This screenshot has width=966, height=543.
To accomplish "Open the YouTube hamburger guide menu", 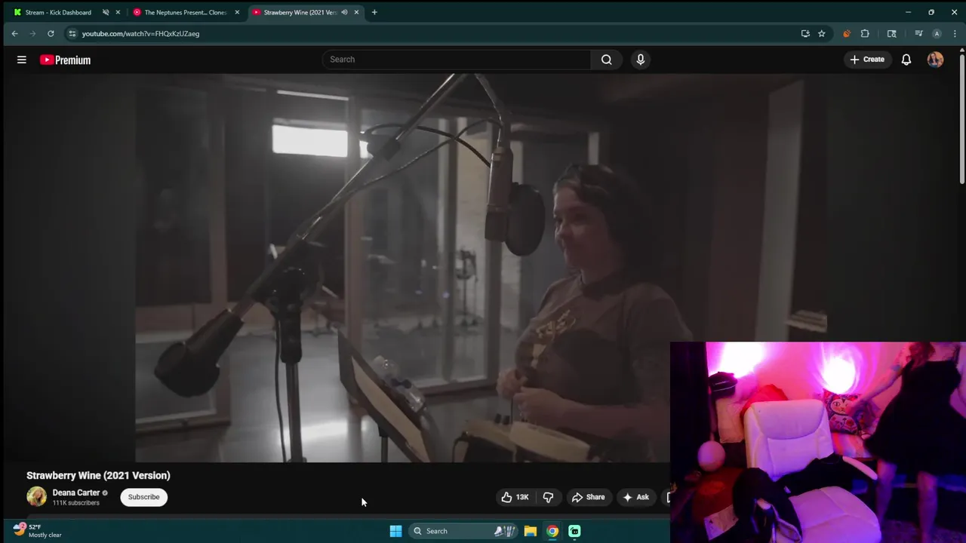I will pos(22,60).
